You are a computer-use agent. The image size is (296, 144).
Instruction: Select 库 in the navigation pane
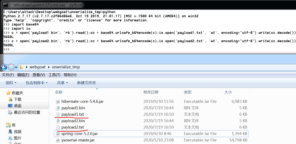(14, 125)
